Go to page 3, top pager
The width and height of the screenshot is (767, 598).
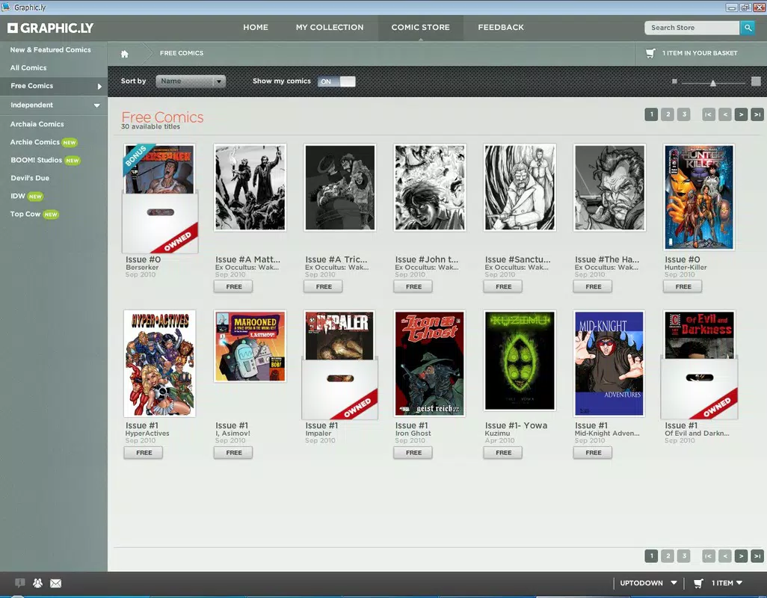click(684, 114)
